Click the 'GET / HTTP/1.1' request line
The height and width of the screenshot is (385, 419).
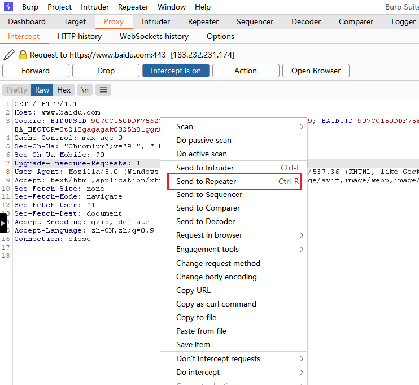46,104
